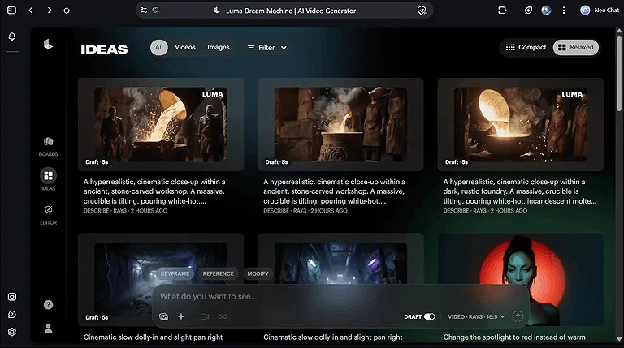Screen dimensions: 624x348
Task: Open the Editor section
Action: (x=48, y=214)
